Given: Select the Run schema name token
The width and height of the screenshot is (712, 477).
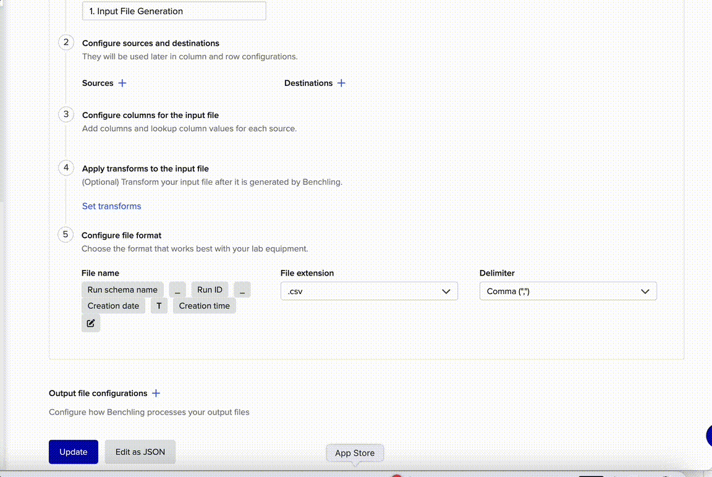Looking at the screenshot, I should [122, 290].
